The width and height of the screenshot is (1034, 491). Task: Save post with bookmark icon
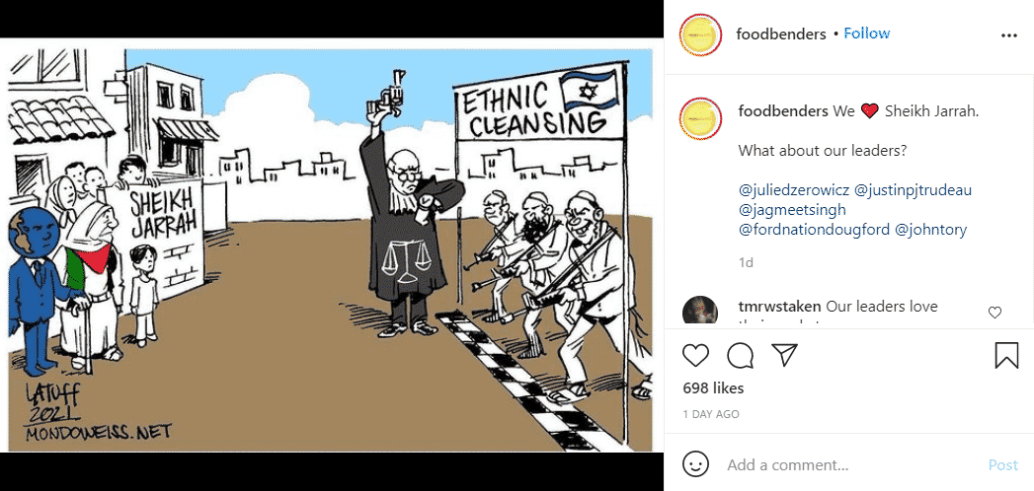1006,355
